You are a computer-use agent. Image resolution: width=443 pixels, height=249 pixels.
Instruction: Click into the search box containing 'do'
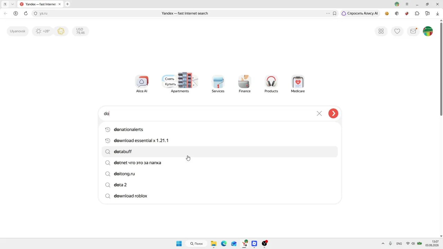point(208,113)
